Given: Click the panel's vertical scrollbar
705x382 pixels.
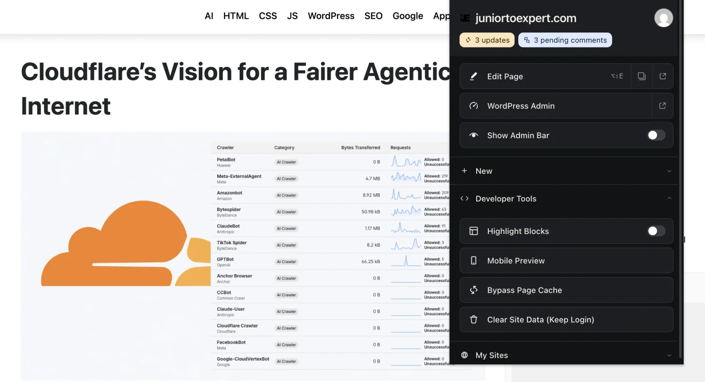Looking at the screenshot, I should click(x=680, y=180).
